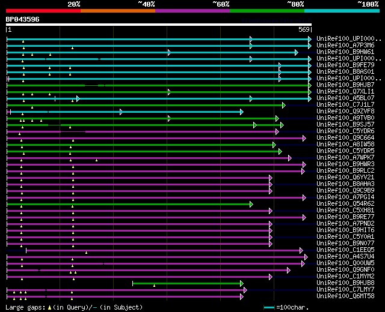
Task: Click the UniRef100_C5XH81 hit label
Action: [345, 211]
